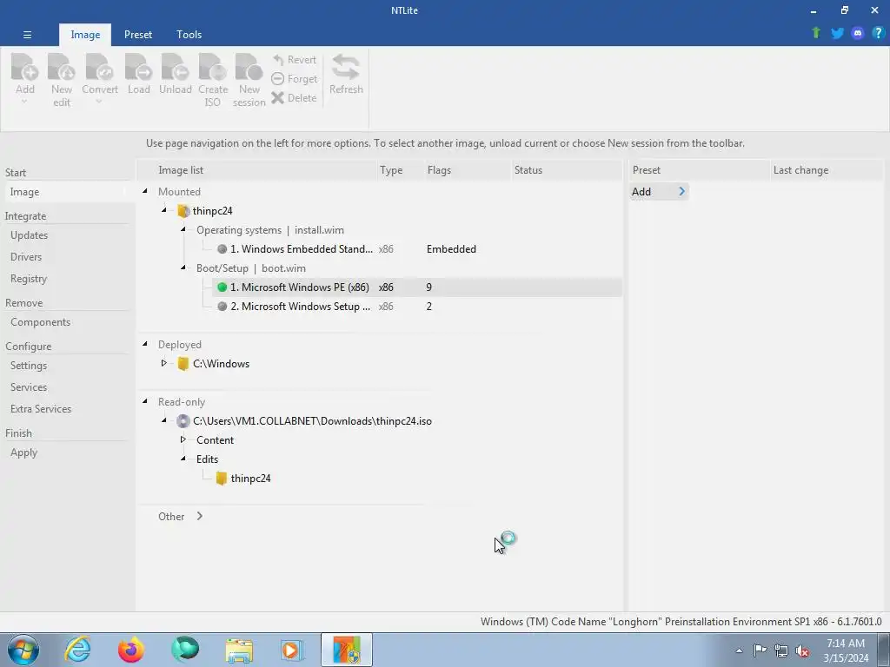
Task: Collapse Operating systems install.wim node
Action: [183, 229]
